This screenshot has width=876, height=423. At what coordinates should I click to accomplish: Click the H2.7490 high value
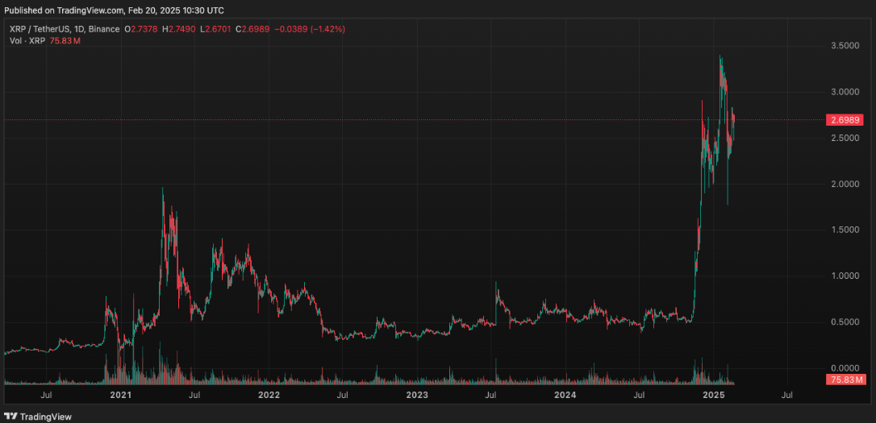point(179,29)
